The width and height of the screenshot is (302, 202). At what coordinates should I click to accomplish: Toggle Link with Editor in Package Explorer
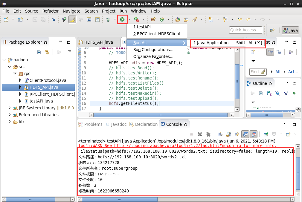(47, 52)
